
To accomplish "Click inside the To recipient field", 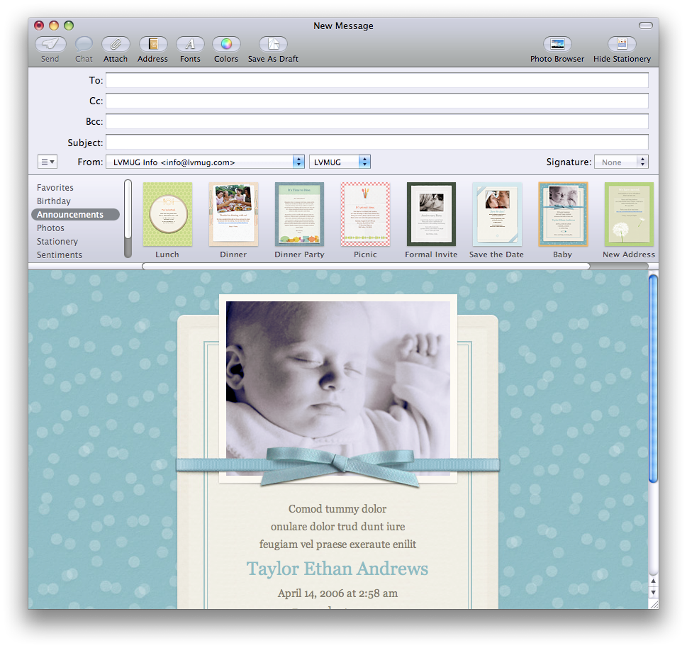I will point(376,80).
